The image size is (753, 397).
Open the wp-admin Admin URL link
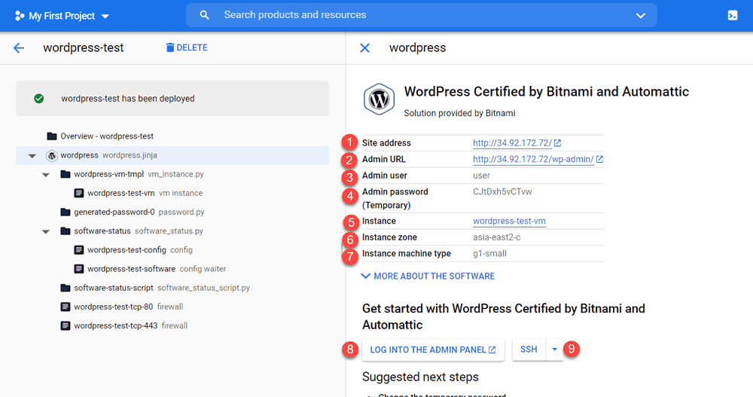(x=533, y=159)
